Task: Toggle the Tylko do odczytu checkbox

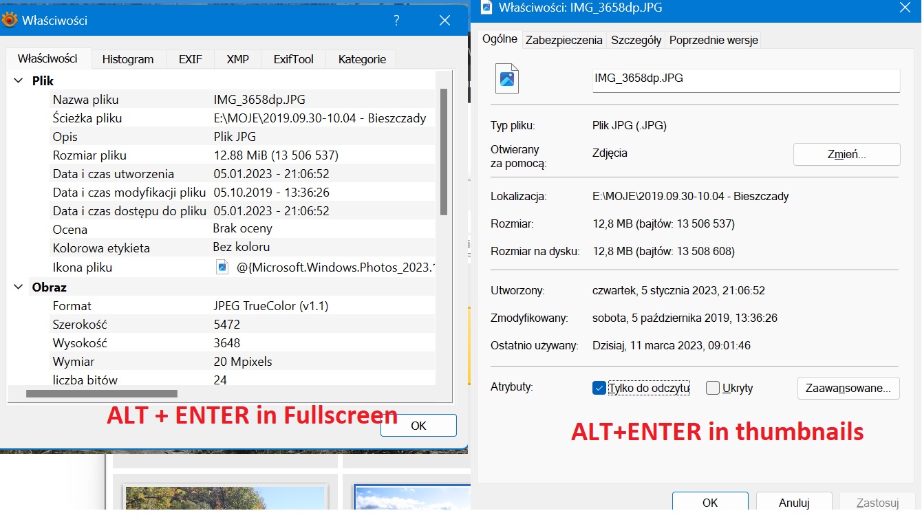Action: (599, 389)
